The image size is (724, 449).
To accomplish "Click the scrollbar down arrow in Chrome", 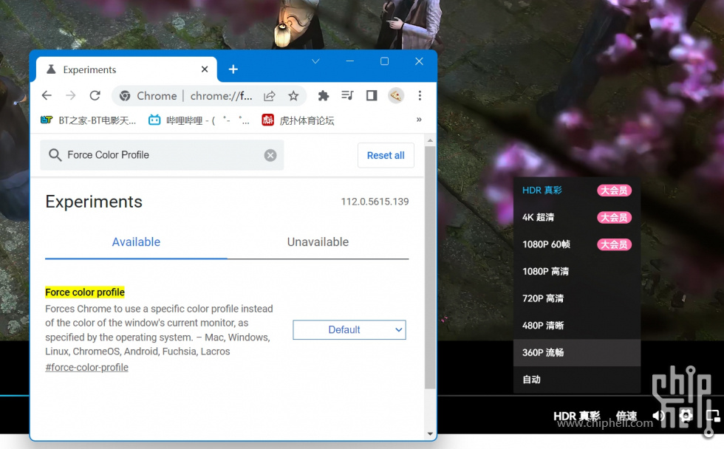I will click(x=430, y=433).
